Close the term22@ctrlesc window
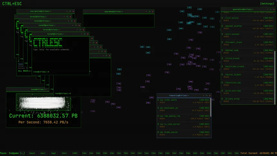The image size is (277, 156). tap(75, 21)
